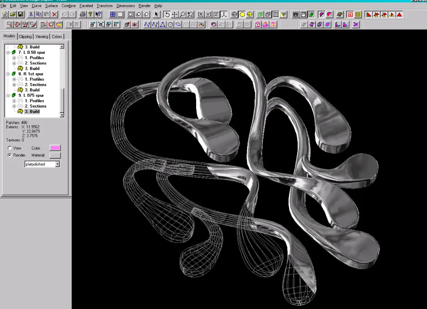This screenshot has width=427, height=309.
Task: Change the pink Color swatch
Action: pos(54,148)
